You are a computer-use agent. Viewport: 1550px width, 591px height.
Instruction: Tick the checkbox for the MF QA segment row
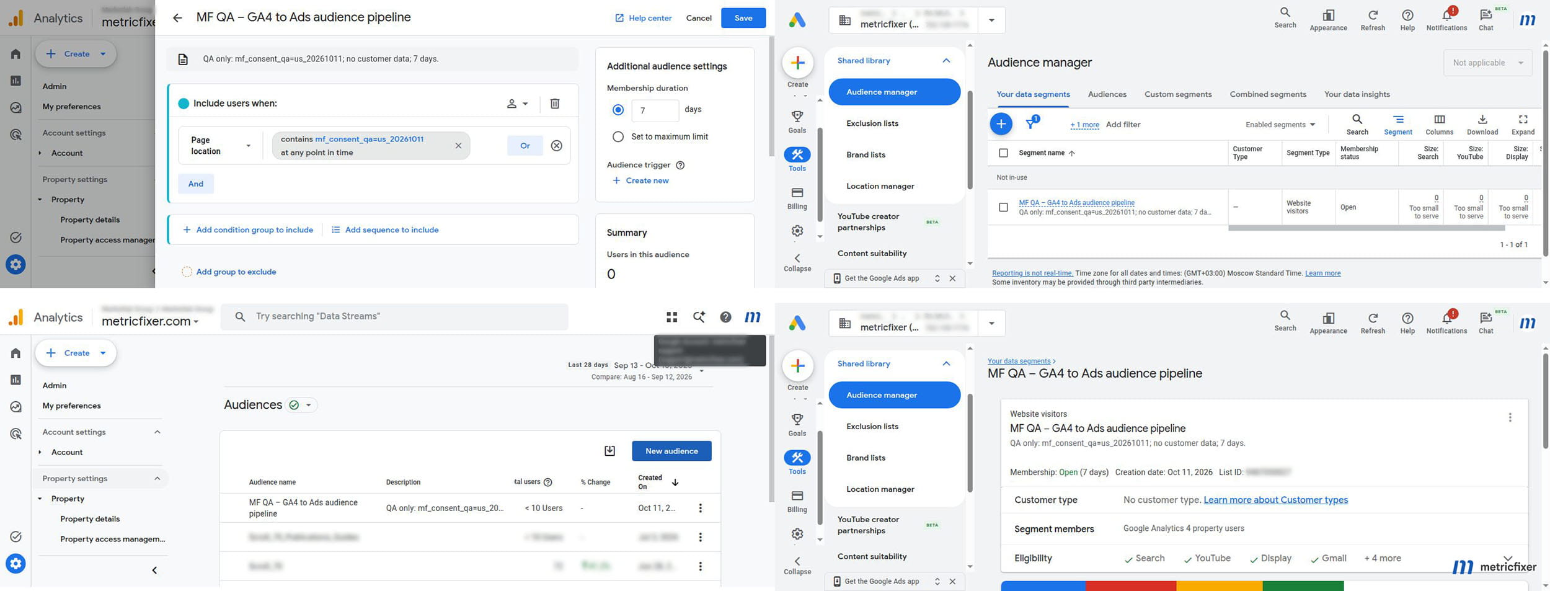click(x=1003, y=207)
